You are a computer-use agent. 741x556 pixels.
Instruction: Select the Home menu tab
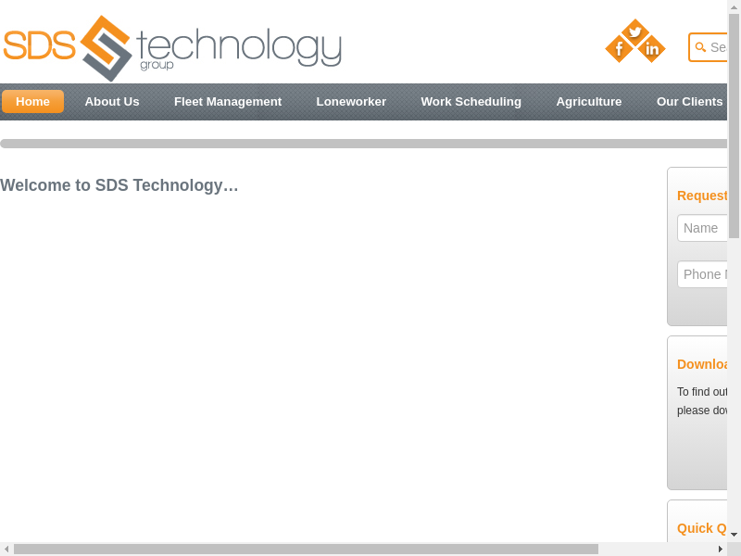[32, 102]
